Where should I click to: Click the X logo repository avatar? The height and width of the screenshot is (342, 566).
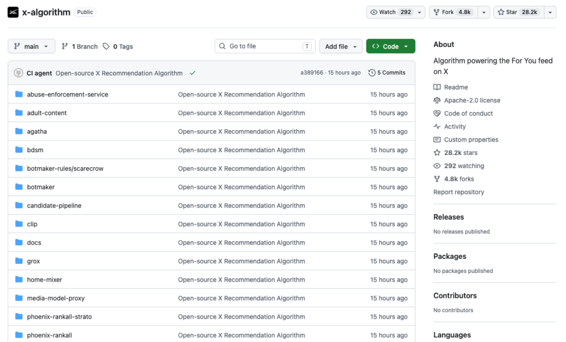click(x=13, y=12)
